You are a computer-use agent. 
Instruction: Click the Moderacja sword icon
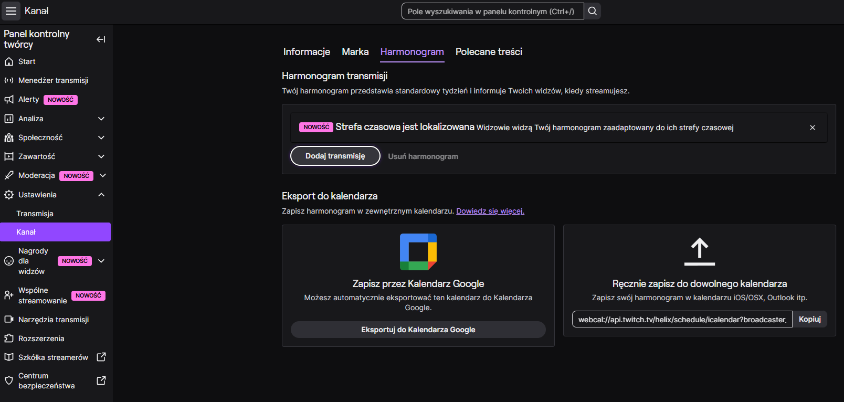[9, 175]
